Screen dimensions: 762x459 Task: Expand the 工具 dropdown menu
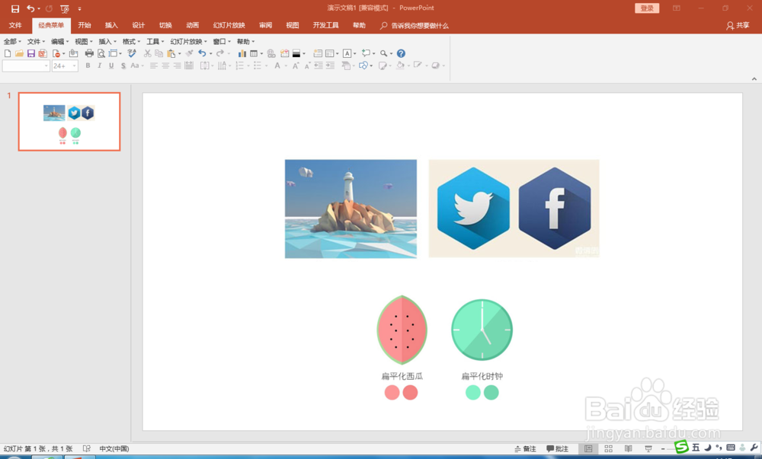(x=155, y=41)
